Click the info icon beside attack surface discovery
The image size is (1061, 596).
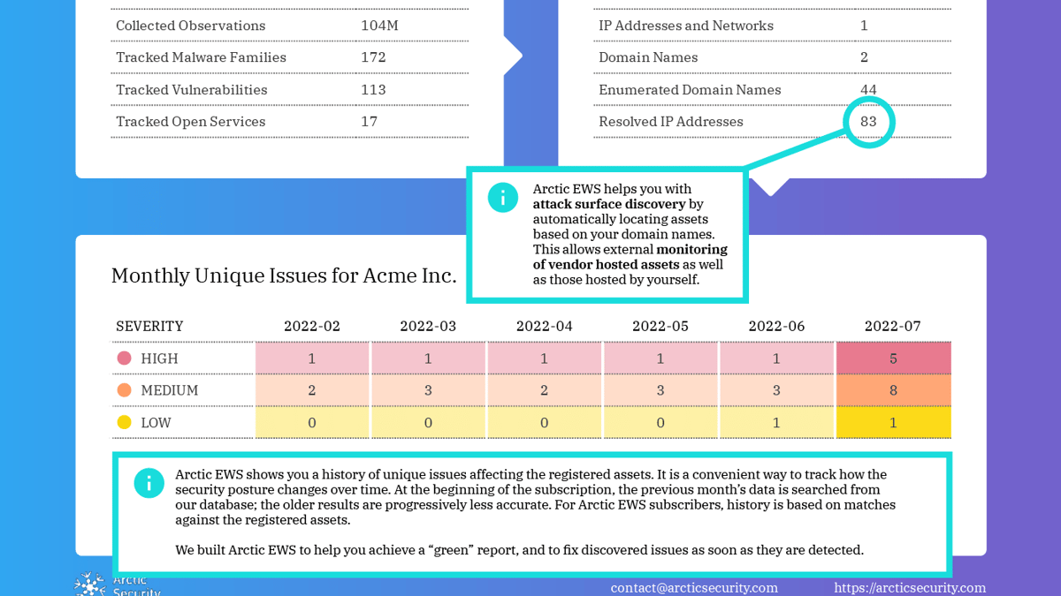(502, 198)
